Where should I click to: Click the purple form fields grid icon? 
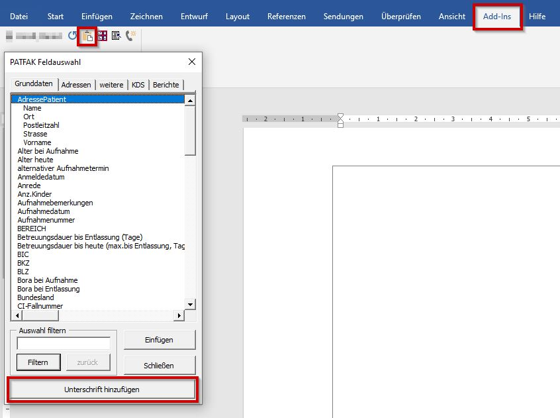[x=102, y=36]
